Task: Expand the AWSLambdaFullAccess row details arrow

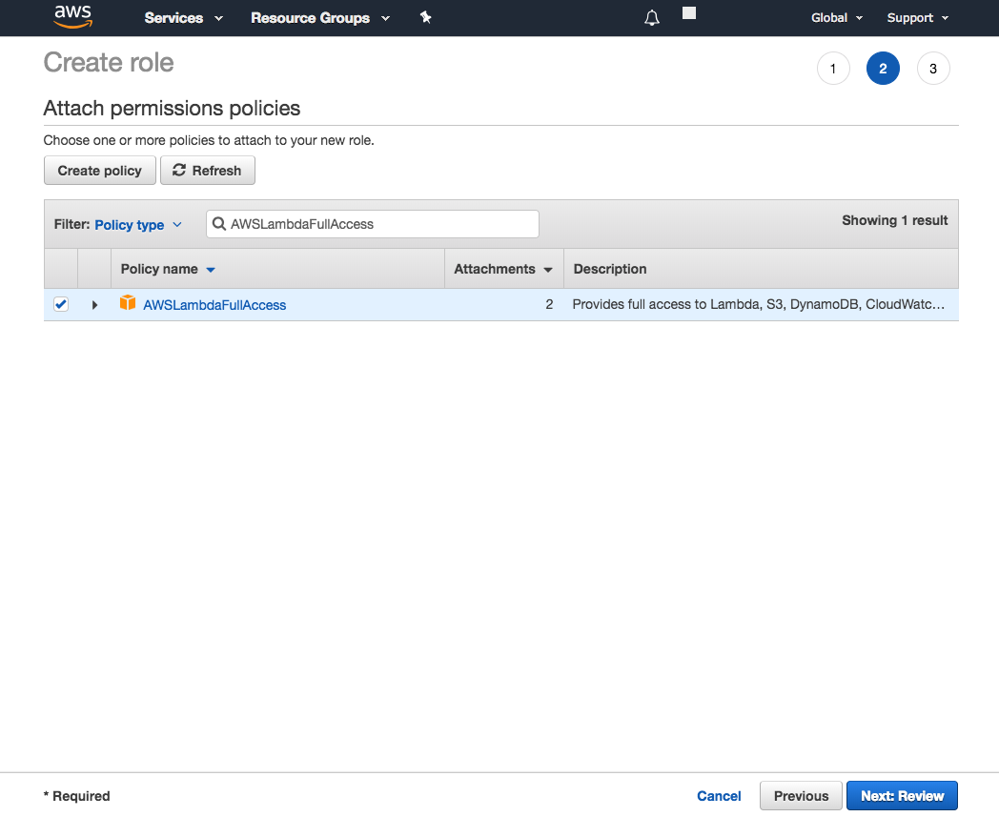Action: (x=94, y=305)
